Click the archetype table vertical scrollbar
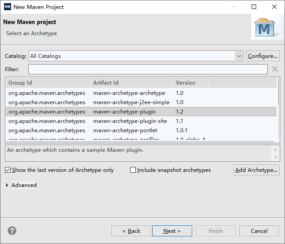 278,110
